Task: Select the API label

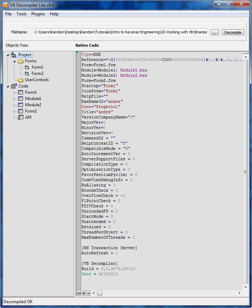Action: click(x=28, y=117)
